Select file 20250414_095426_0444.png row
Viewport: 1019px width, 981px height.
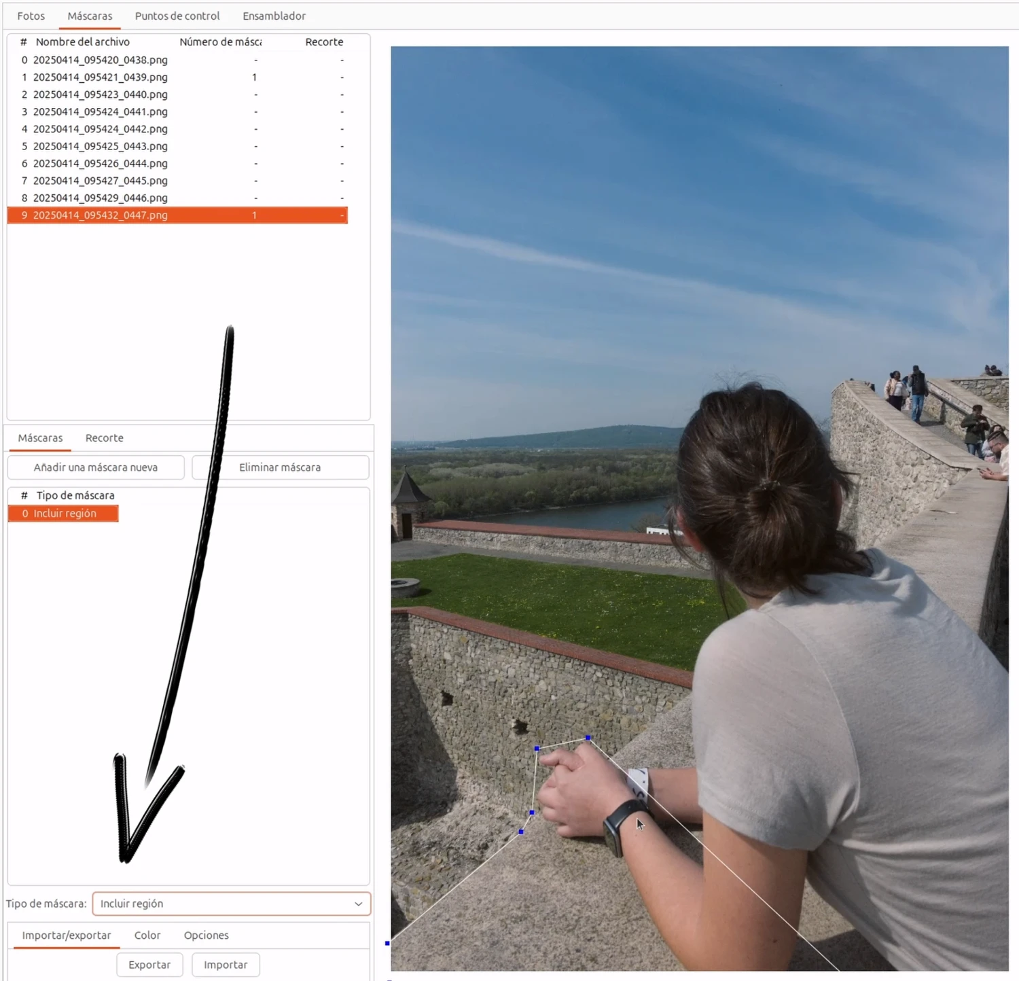(x=100, y=164)
